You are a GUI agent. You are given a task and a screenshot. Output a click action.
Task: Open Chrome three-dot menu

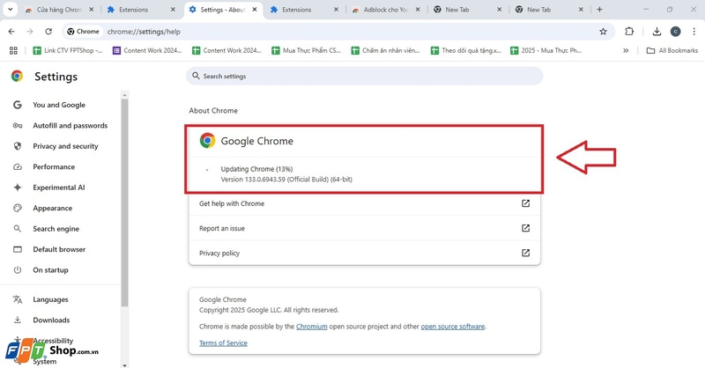click(694, 32)
